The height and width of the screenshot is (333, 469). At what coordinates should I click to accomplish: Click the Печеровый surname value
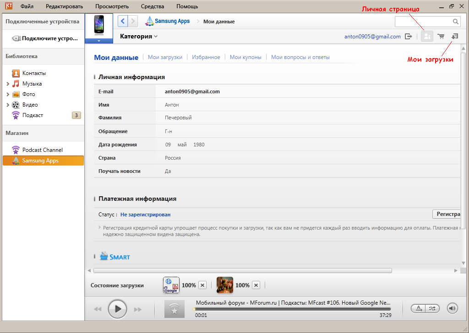click(x=178, y=118)
